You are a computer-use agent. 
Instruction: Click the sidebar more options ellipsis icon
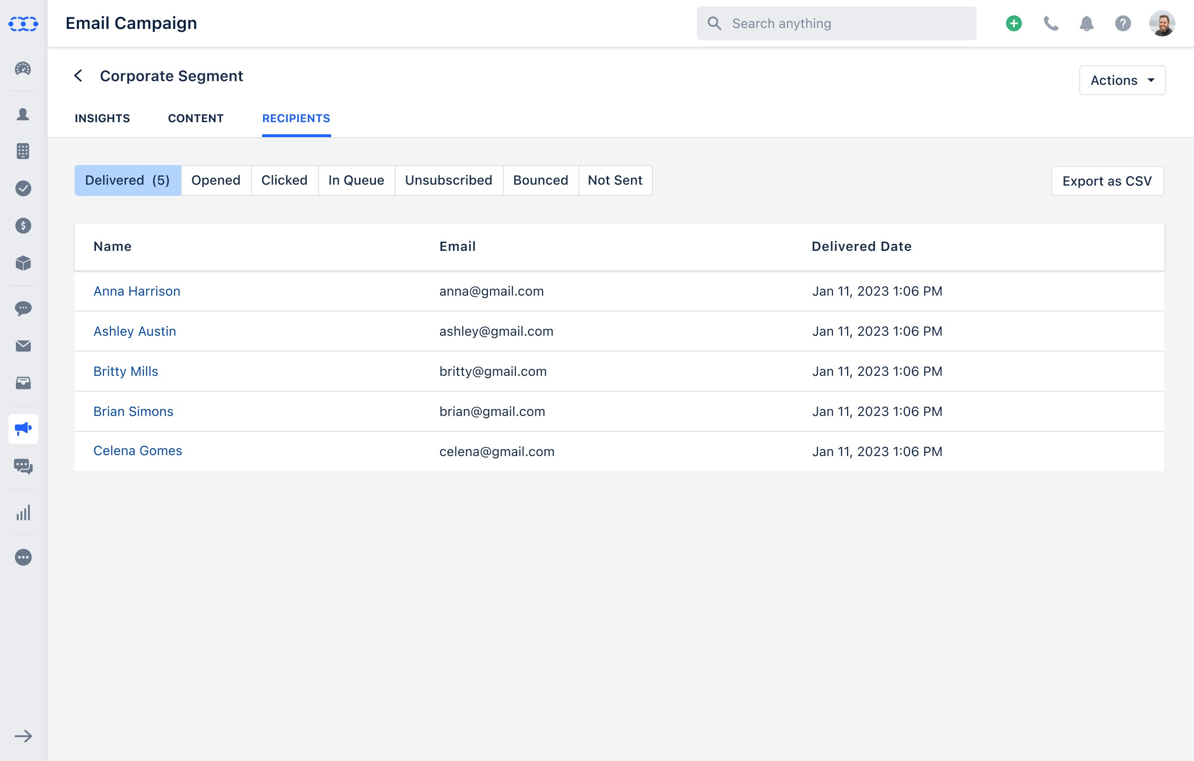[x=23, y=557]
